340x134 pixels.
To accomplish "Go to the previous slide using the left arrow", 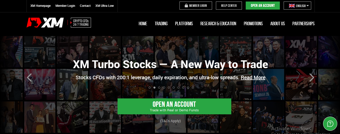I will (x=29, y=77).
